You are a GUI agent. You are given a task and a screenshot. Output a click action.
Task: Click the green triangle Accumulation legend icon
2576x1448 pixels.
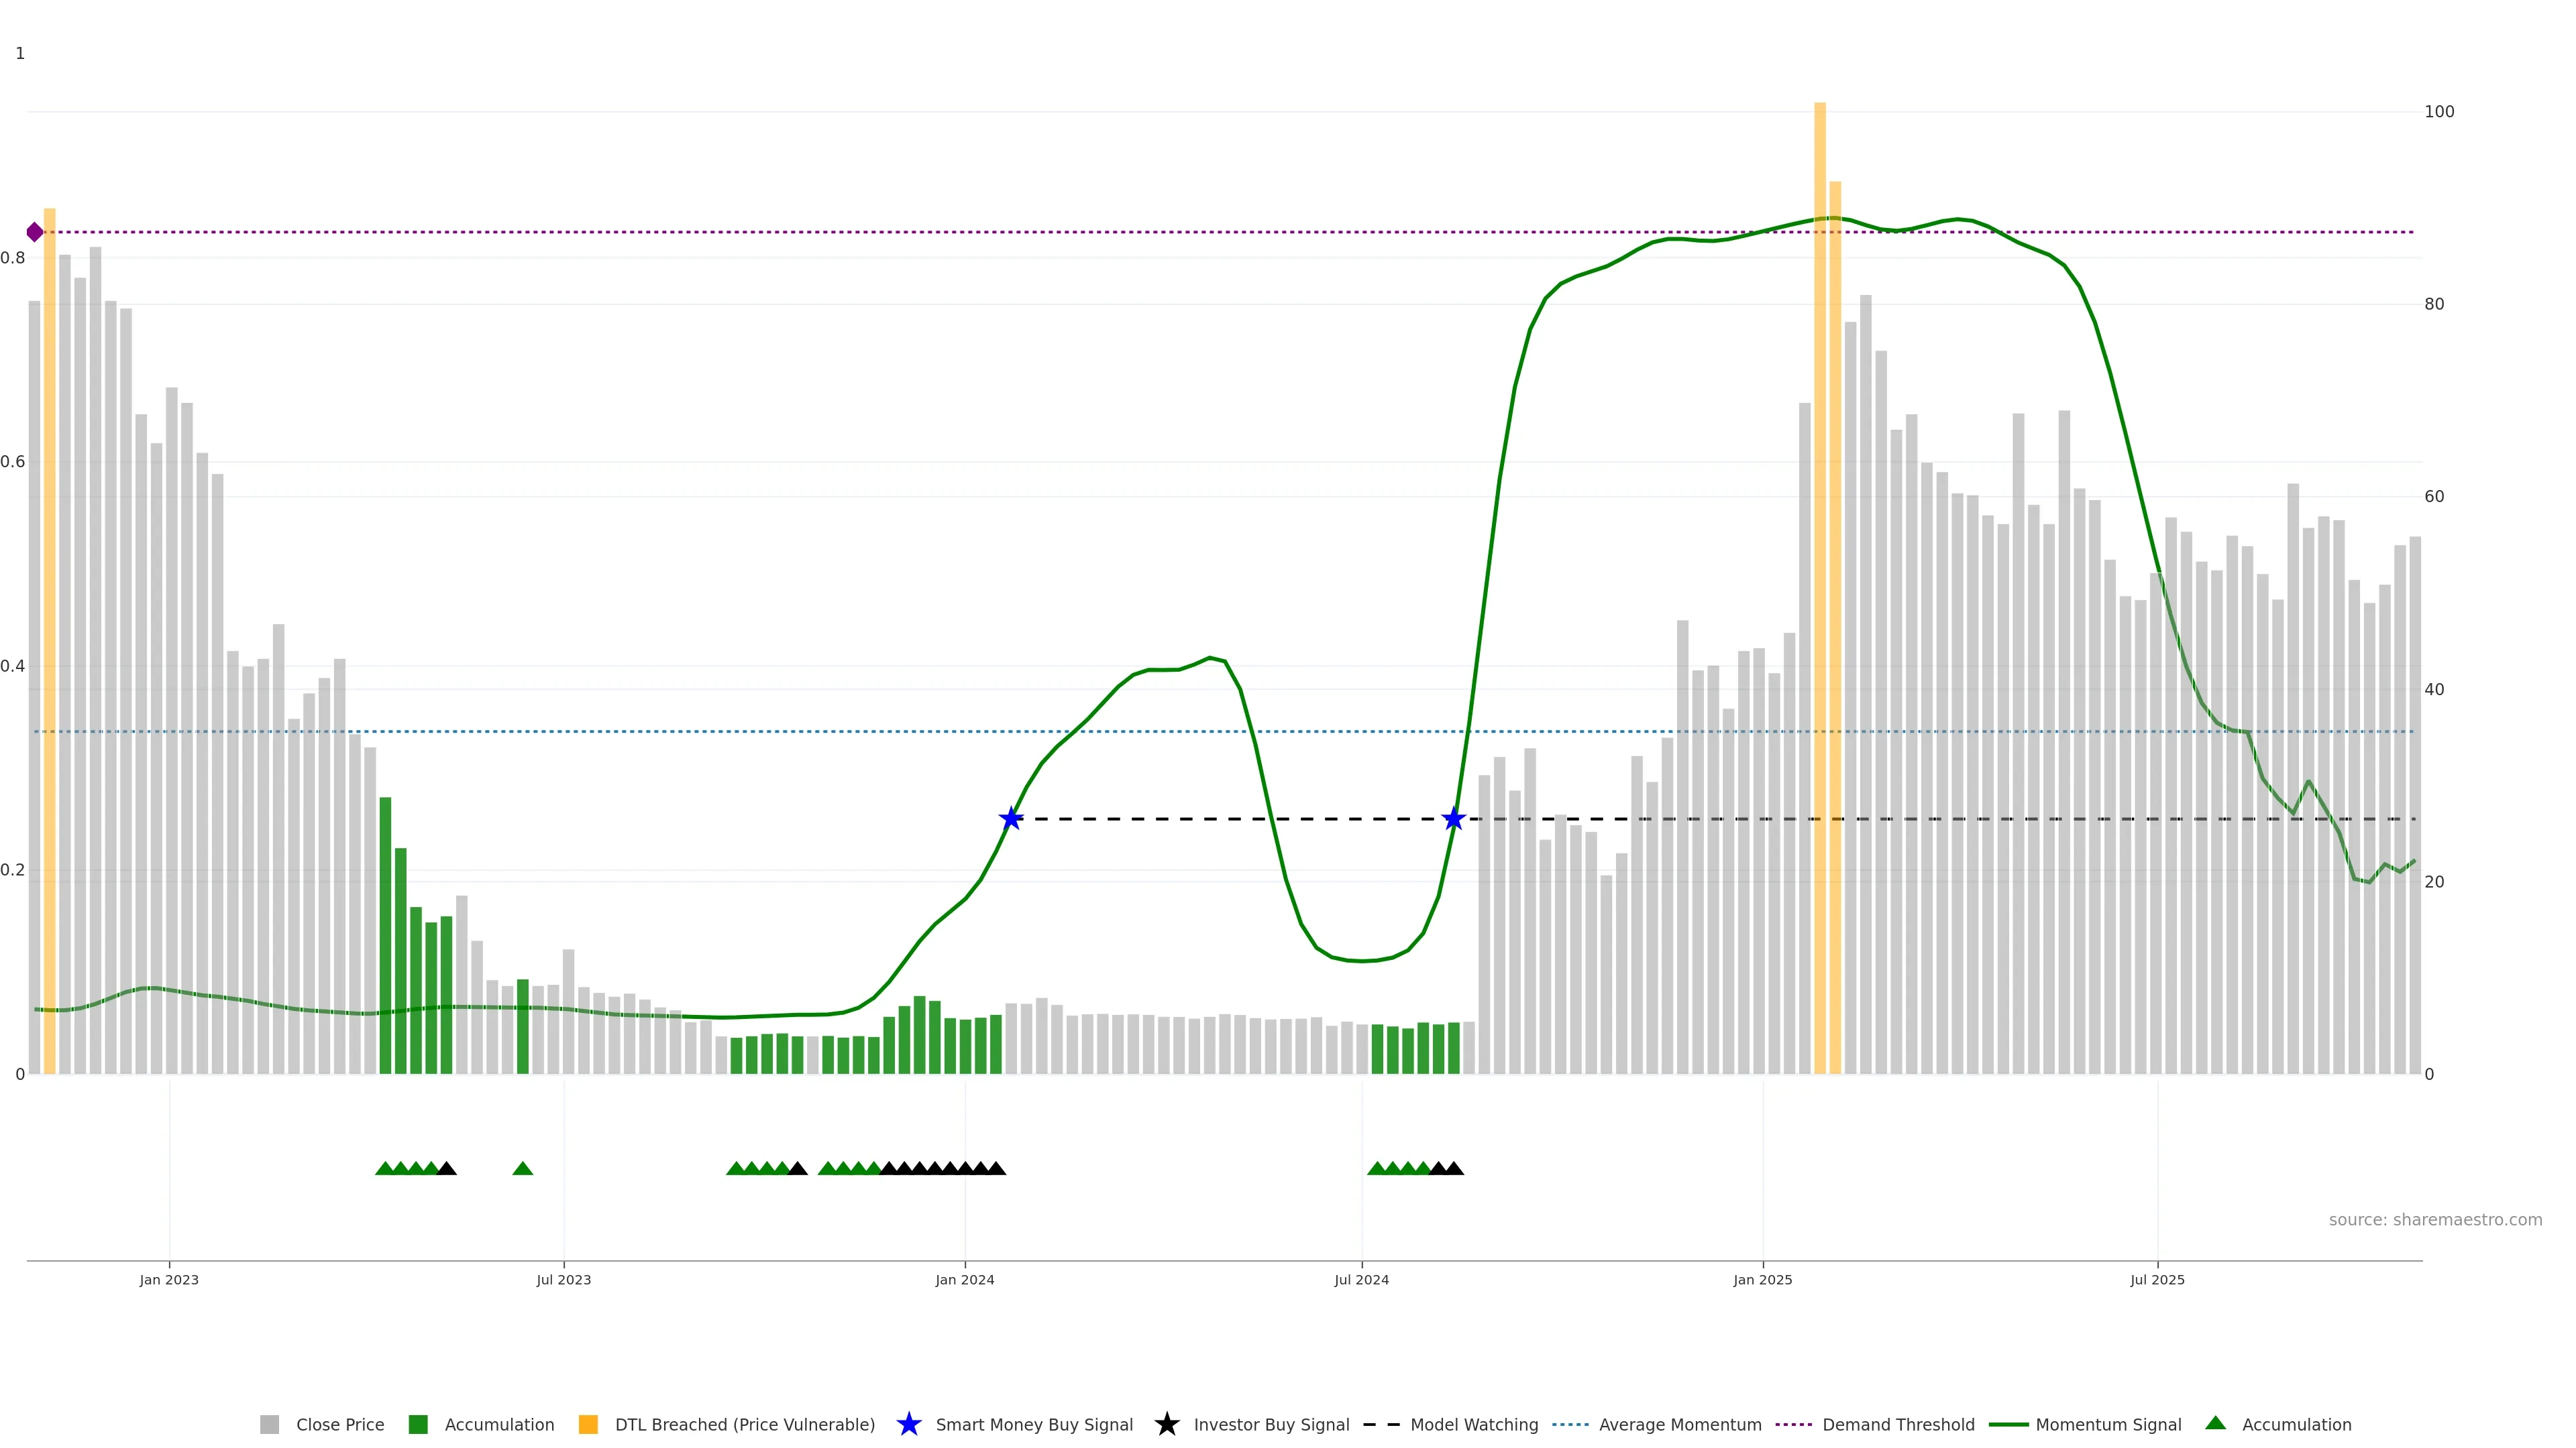coord(2215,1423)
